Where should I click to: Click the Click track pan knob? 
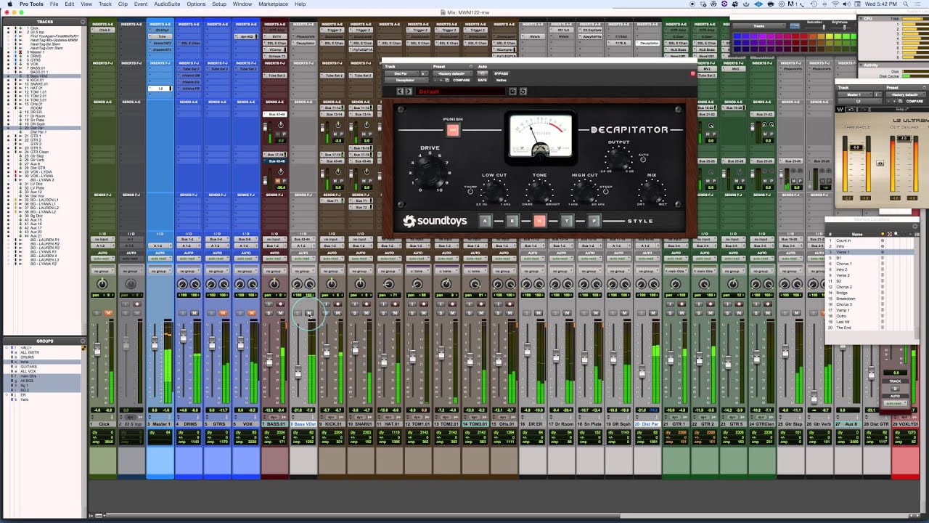click(102, 284)
